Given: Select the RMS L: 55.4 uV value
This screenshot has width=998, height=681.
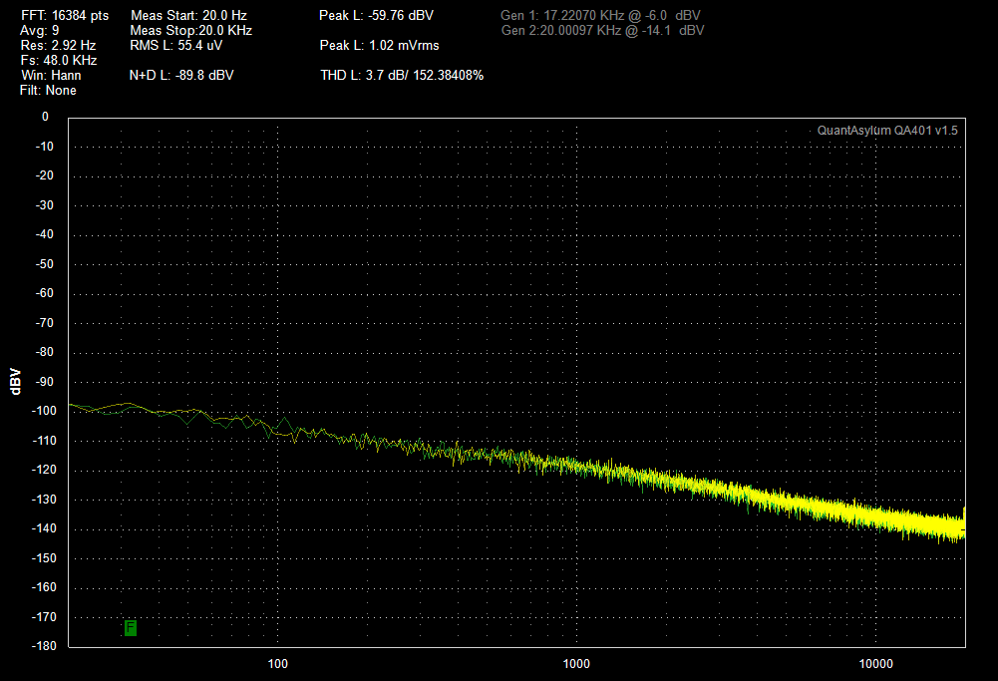Looking at the screenshot, I should click(176, 45).
